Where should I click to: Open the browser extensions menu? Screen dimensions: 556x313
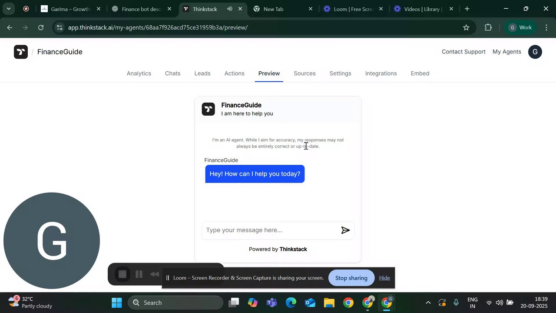coord(488,27)
